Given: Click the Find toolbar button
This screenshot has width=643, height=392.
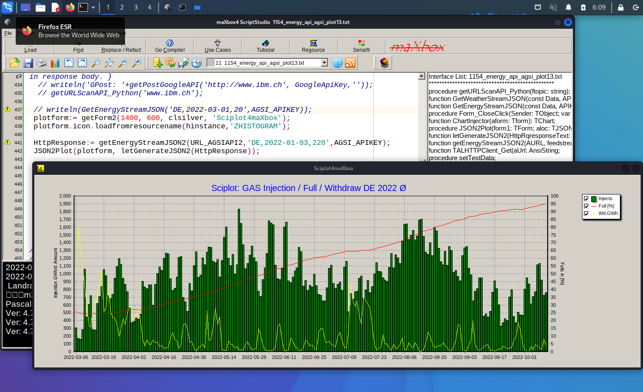Looking at the screenshot, I should (x=78, y=46).
